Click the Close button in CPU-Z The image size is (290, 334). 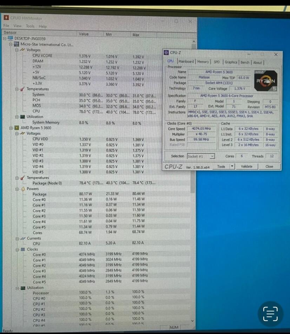(x=270, y=166)
